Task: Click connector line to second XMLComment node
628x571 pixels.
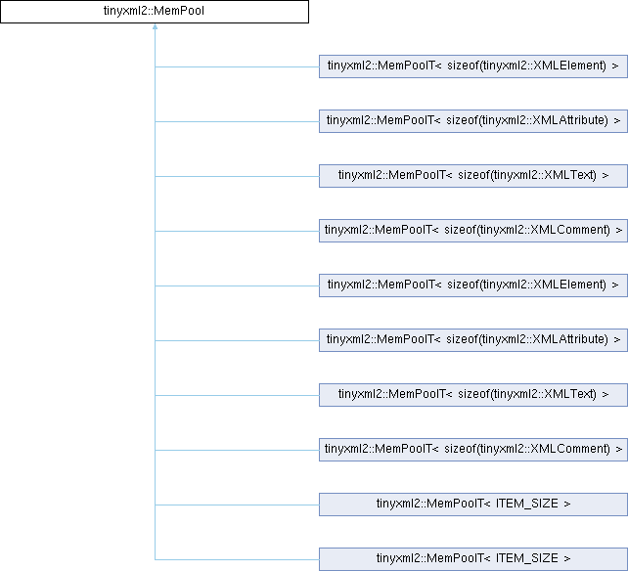Action: (x=237, y=450)
